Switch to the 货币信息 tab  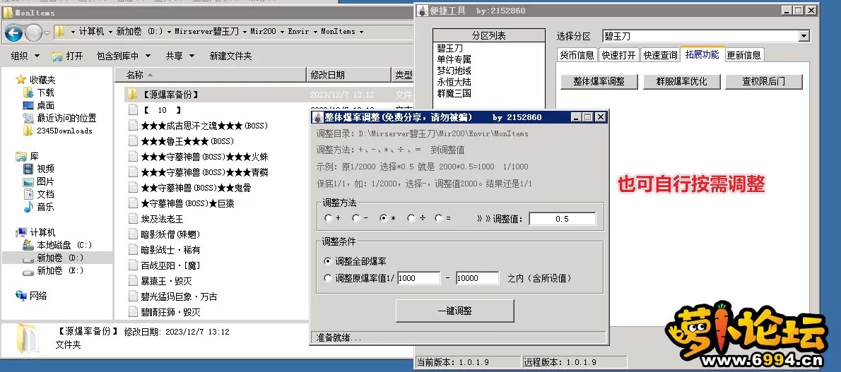[577, 54]
